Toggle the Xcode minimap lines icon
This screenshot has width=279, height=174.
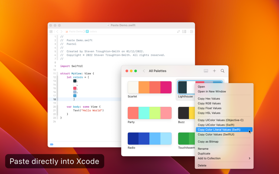184,32
